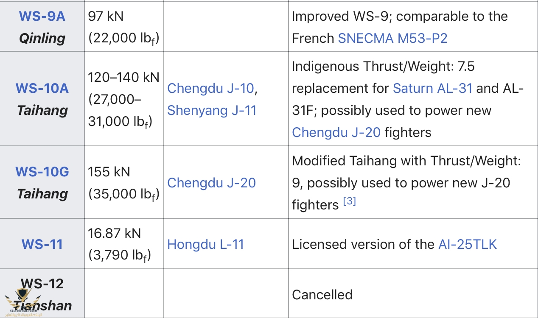Open Chengdu J-20 link in WS-10A description
The height and width of the screenshot is (318, 538).
click(336, 132)
